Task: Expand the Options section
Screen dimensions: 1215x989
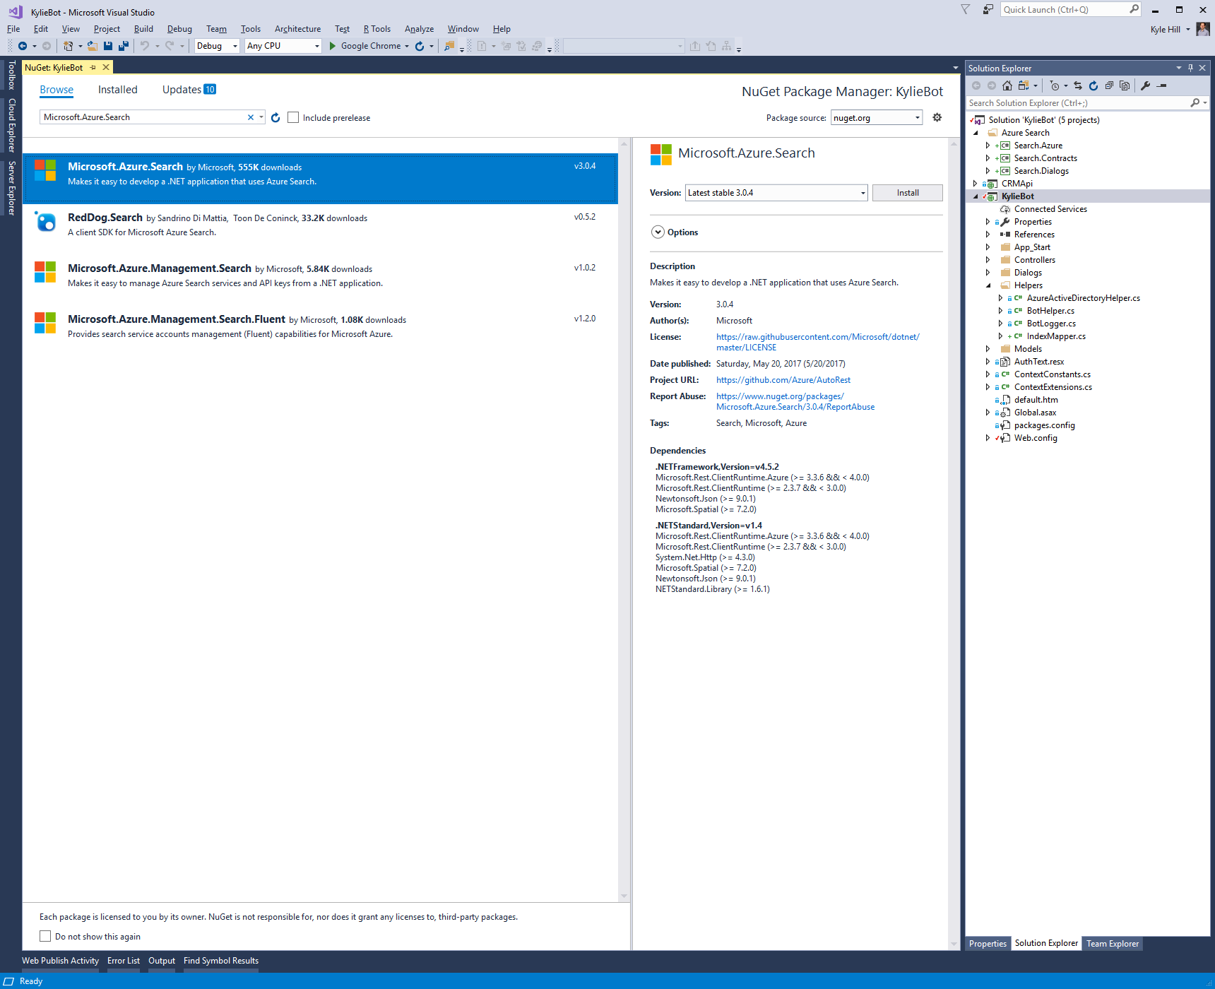Action: click(658, 232)
